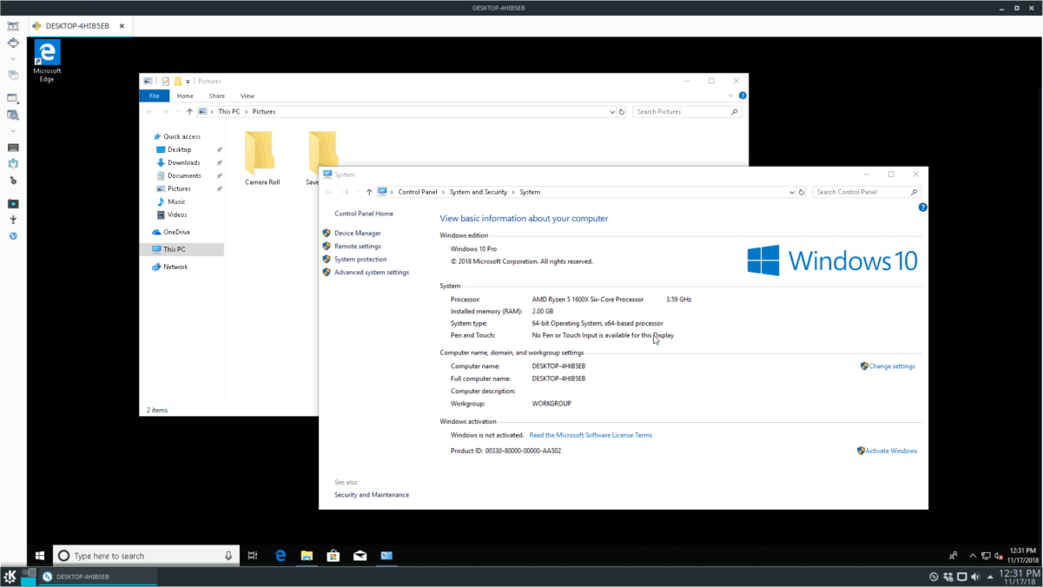Click the System window help icon
Screen dimensions: 1043x587
(x=922, y=208)
